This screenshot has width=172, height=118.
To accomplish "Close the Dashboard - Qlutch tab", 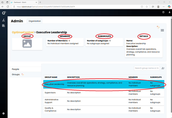I will (36, 2).
